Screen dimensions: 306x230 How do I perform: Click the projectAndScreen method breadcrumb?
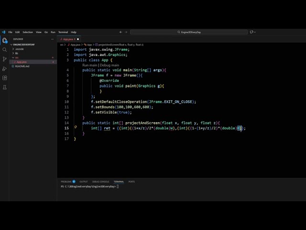(x=121, y=45)
